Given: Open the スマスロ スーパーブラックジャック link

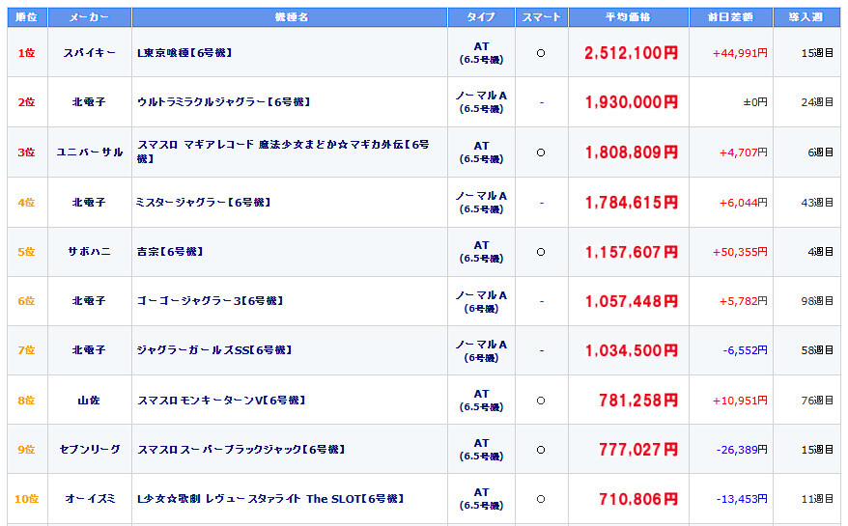Looking at the screenshot, I should coord(240,450).
